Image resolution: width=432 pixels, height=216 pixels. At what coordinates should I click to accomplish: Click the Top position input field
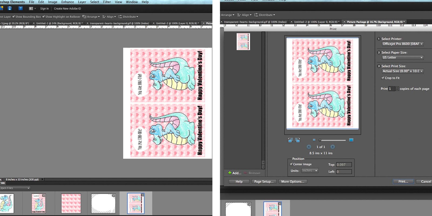(x=344, y=165)
